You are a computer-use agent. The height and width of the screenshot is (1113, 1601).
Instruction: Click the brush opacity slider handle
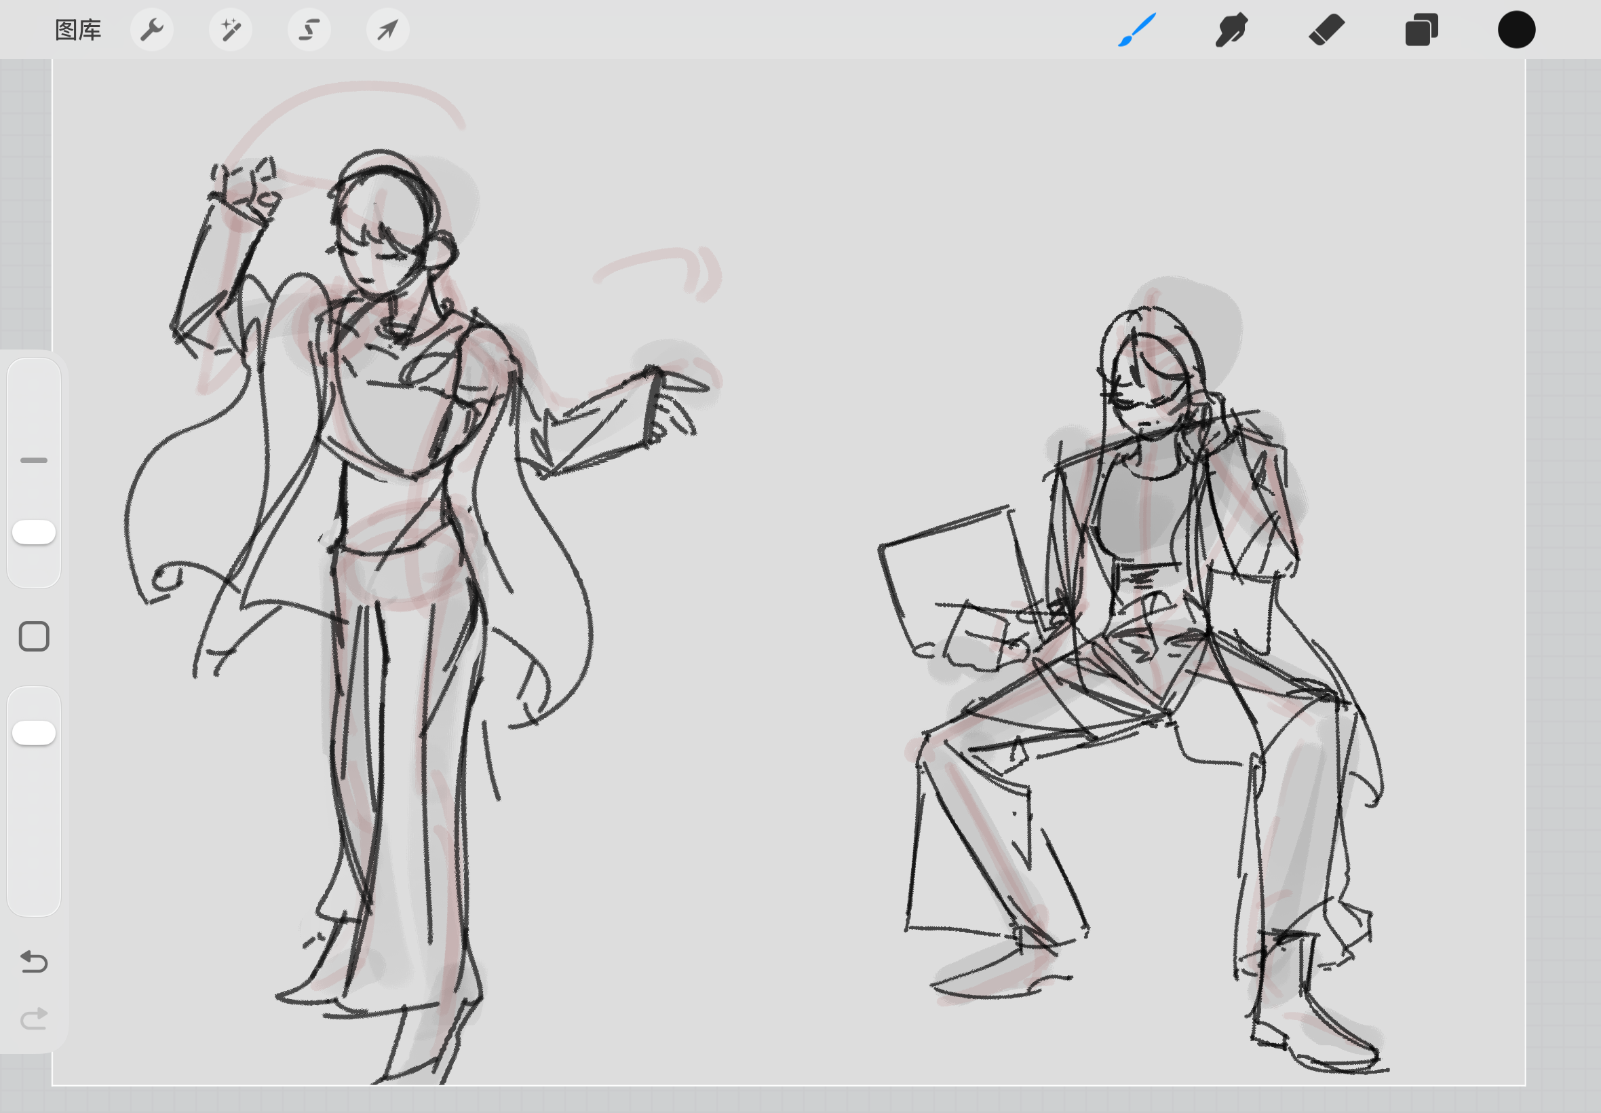coord(33,733)
